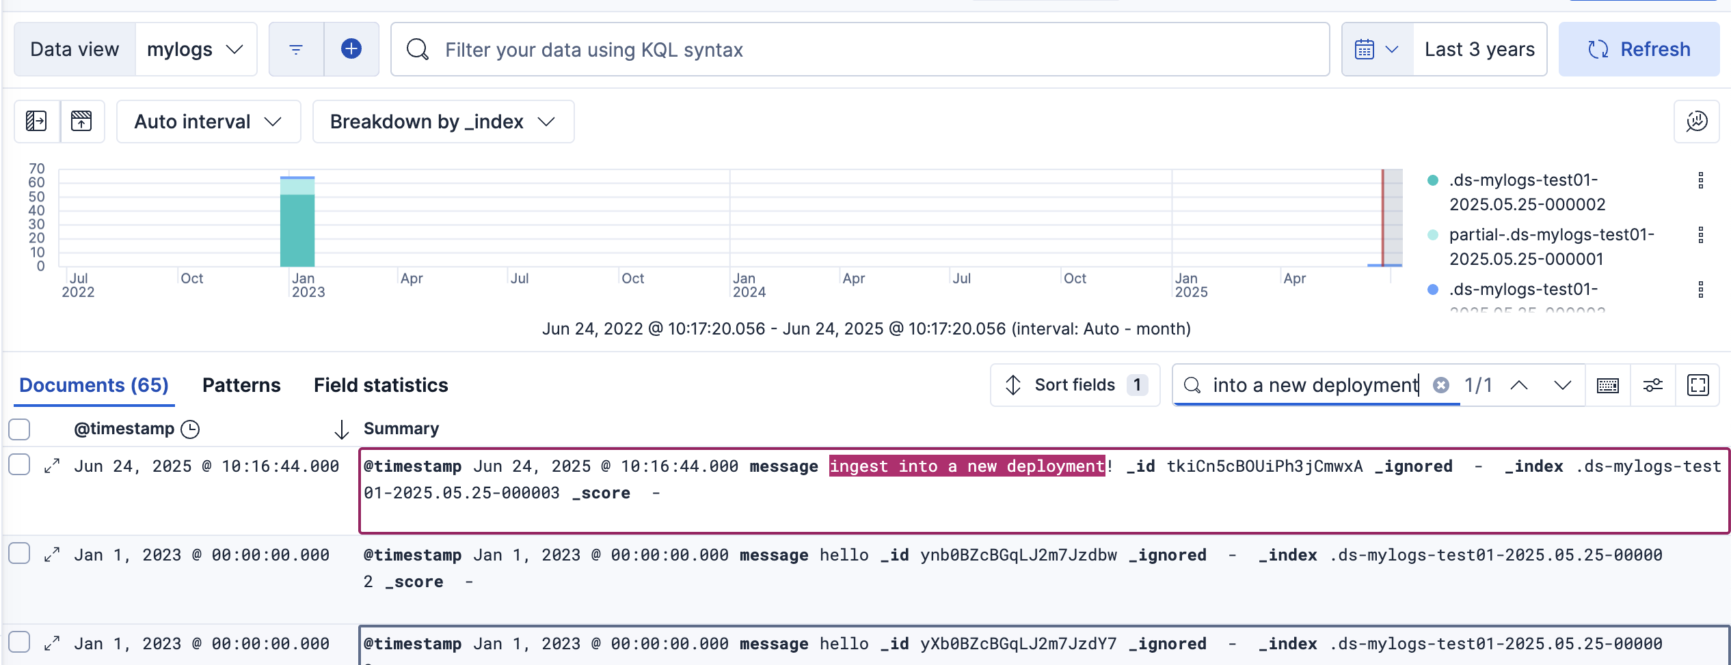Open the Field statistics tab
The height and width of the screenshot is (665, 1731).
381,385
